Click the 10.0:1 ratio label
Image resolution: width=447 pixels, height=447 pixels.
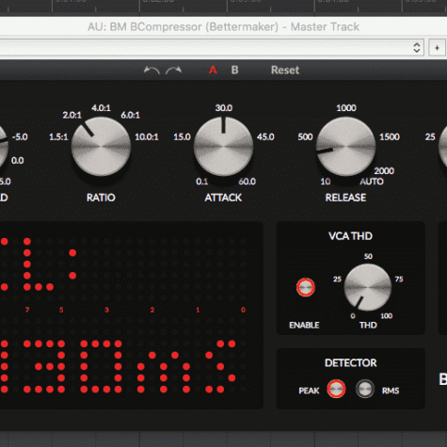point(147,137)
